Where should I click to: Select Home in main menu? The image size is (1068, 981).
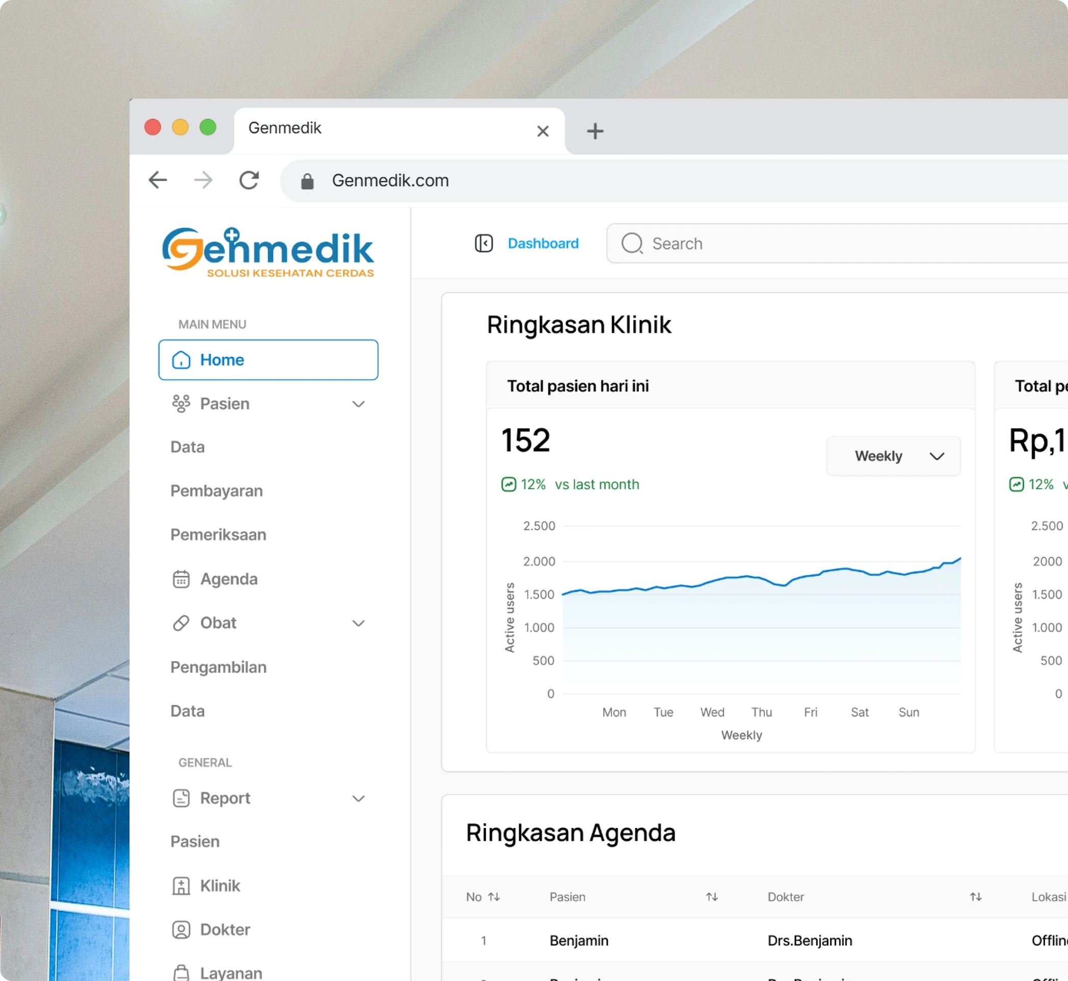coord(268,360)
